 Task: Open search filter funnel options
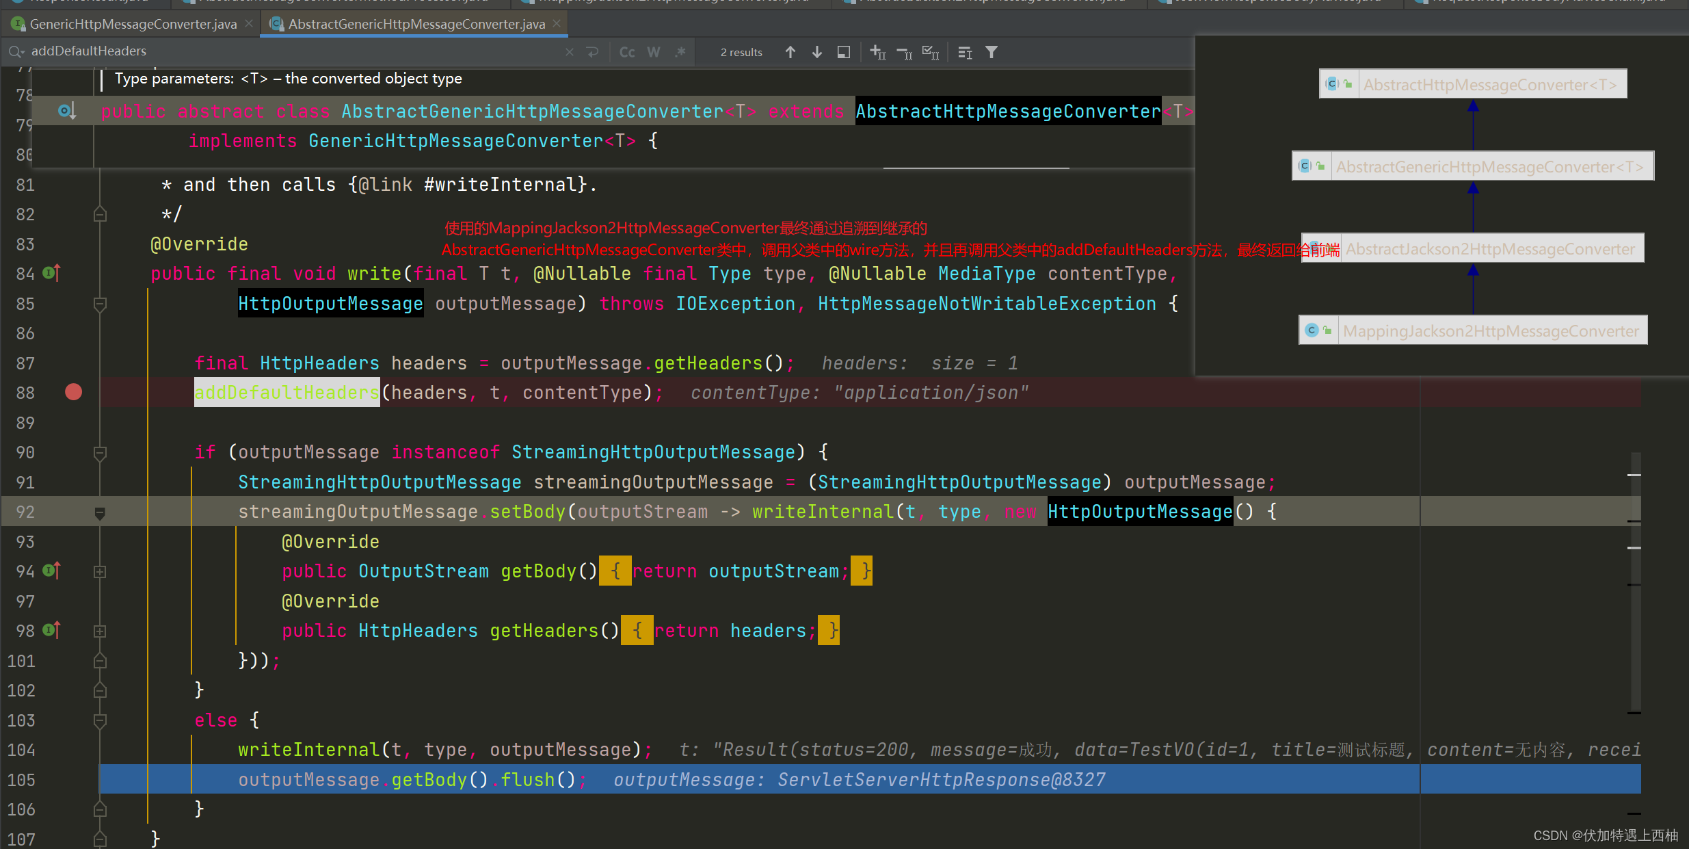click(x=991, y=52)
